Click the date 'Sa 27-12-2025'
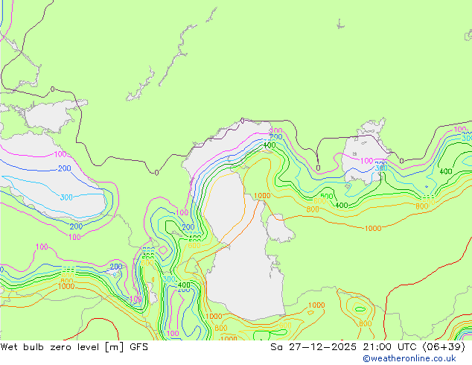This screenshot has height=365, width=472. [313, 347]
